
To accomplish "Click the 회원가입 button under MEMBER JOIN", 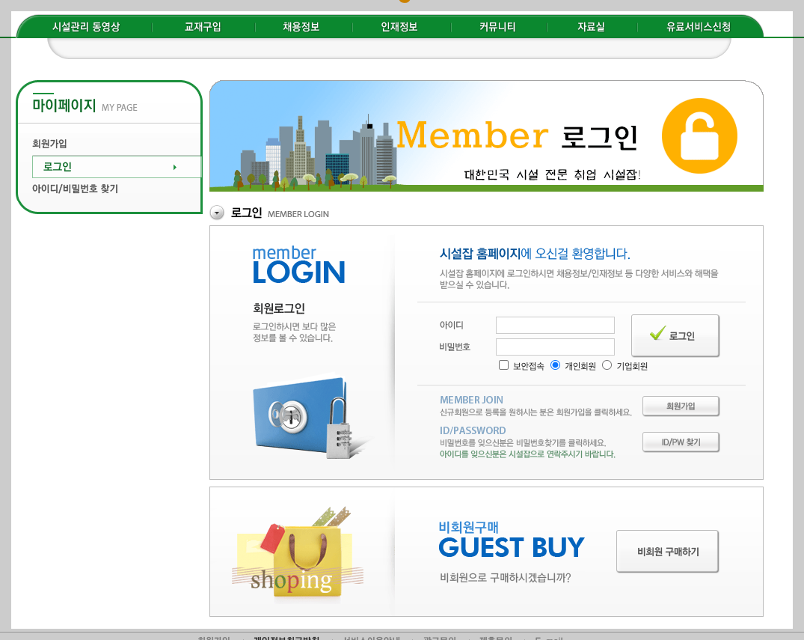I will pos(681,406).
